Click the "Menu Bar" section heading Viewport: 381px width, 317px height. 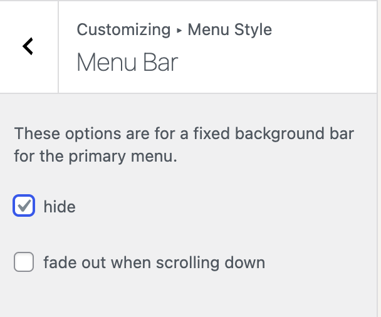tap(127, 62)
